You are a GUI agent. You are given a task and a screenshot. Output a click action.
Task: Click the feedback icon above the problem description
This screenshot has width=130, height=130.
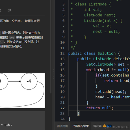[x=9, y=10]
